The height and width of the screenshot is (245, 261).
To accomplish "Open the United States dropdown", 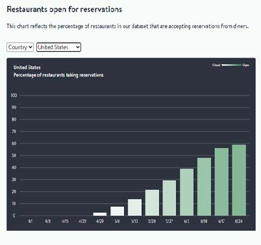I will [x=58, y=47].
